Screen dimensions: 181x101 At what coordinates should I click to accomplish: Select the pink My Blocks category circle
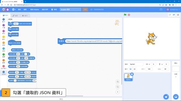[4, 66]
